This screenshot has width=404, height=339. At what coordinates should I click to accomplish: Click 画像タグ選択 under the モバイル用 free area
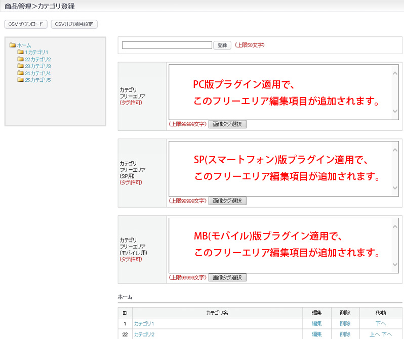[227, 277]
